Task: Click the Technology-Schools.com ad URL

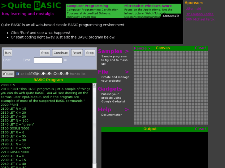Action: [81, 17]
